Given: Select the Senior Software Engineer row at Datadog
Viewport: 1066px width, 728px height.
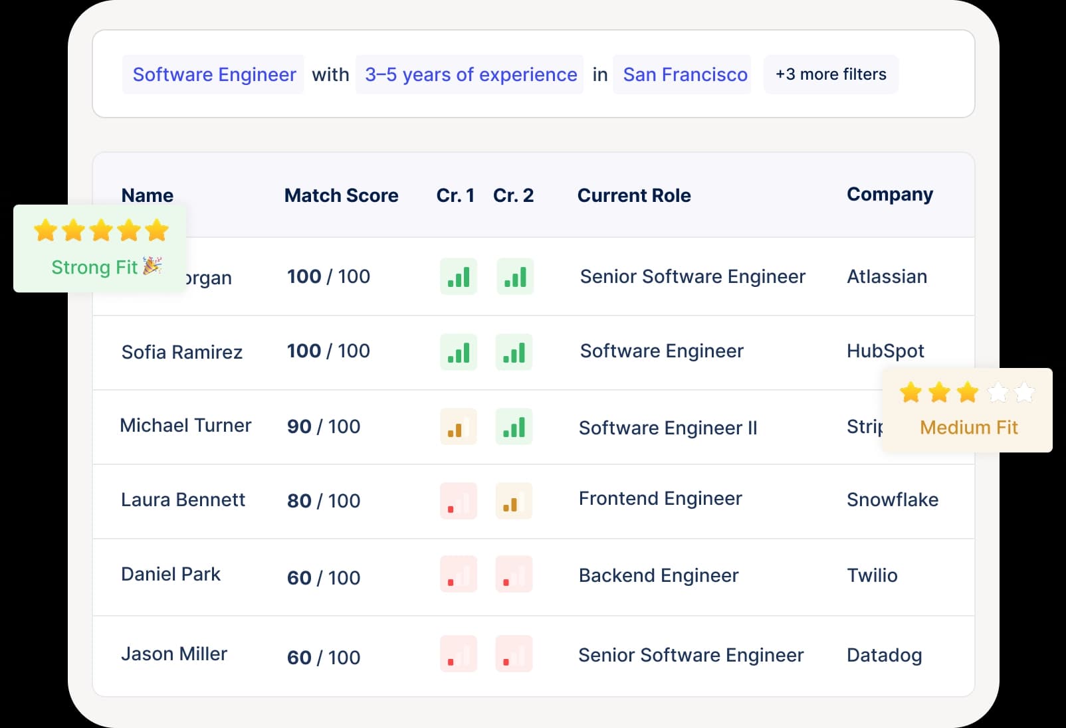Looking at the screenshot, I should click(691, 654).
